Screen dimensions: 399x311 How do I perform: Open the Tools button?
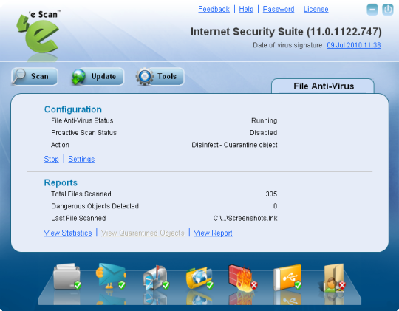pos(160,76)
